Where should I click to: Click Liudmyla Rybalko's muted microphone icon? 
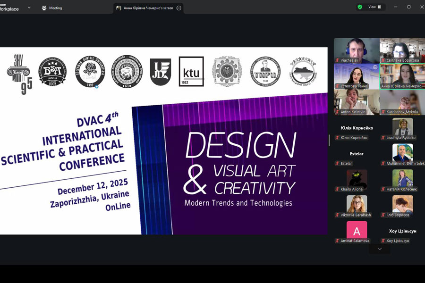[384, 138]
